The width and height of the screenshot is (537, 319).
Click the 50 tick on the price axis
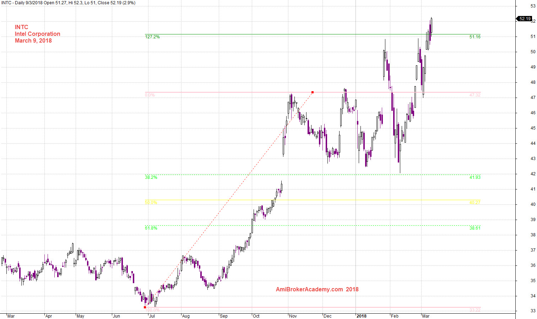[x=533, y=52]
